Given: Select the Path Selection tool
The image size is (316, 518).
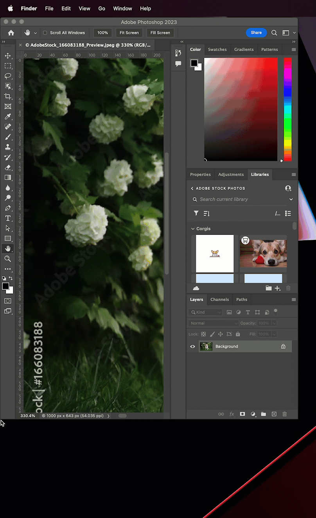Looking at the screenshot, I should point(8,229).
